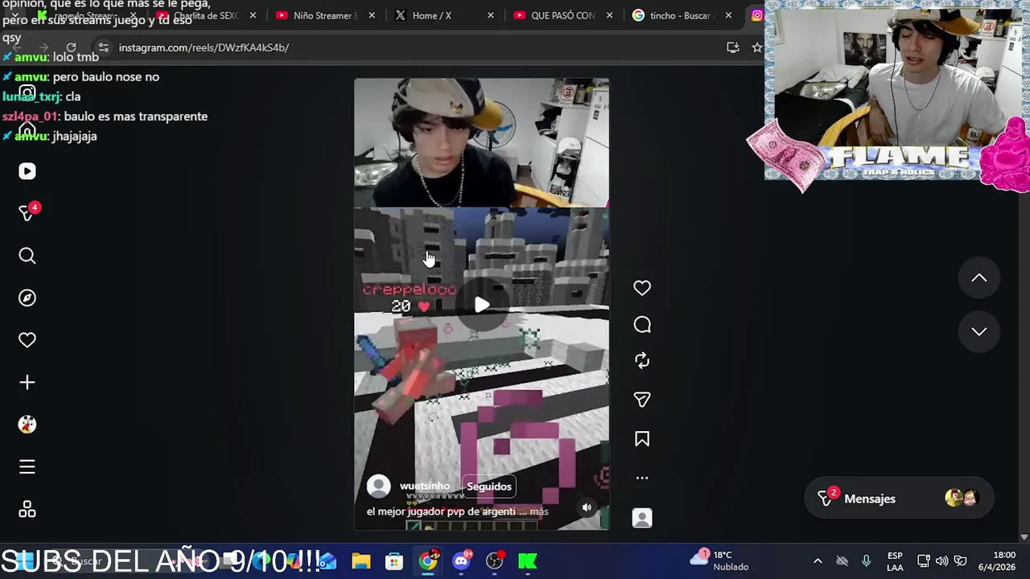Open the Mensajes floating panel

(x=898, y=499)
